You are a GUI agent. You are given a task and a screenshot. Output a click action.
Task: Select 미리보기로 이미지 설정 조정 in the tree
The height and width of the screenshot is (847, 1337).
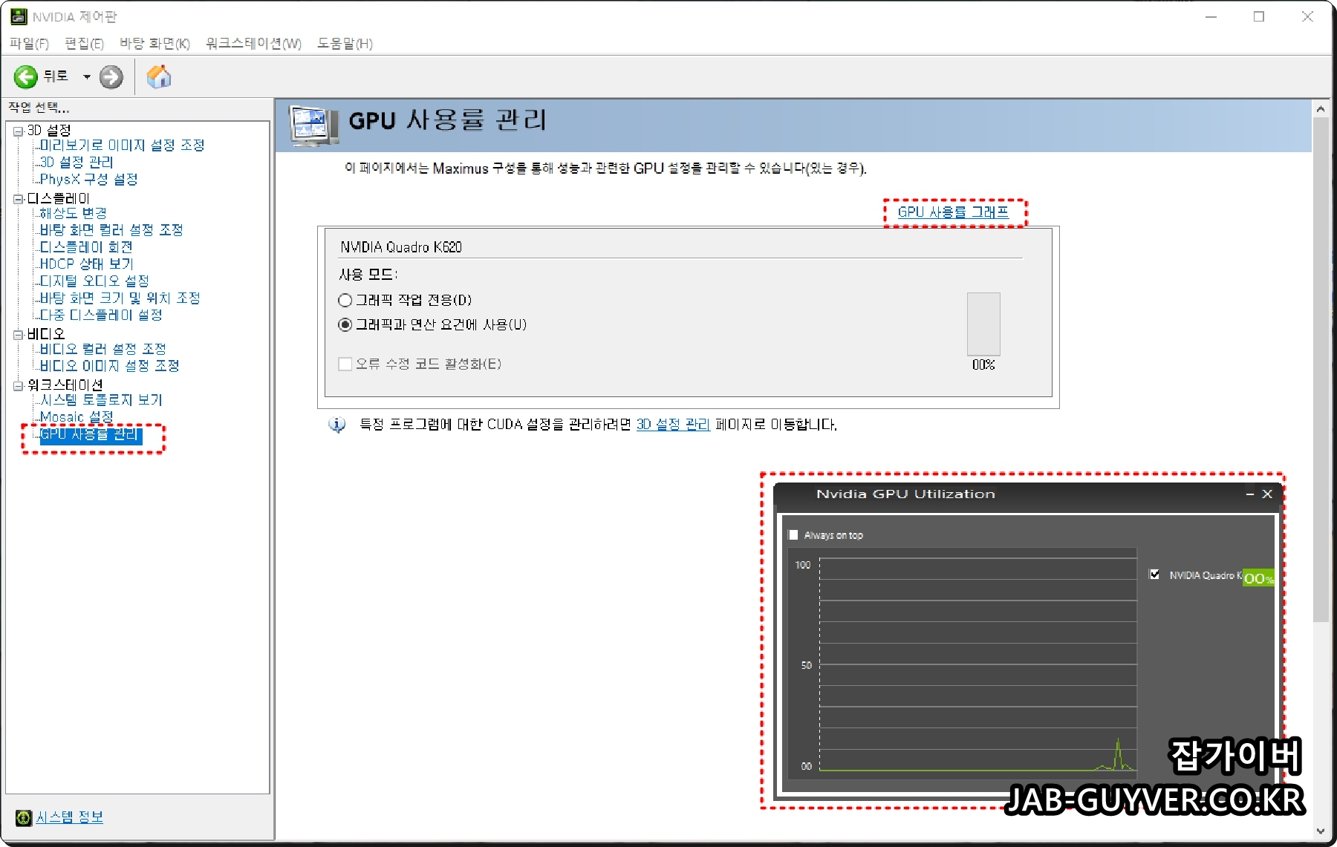click(122, 145)
